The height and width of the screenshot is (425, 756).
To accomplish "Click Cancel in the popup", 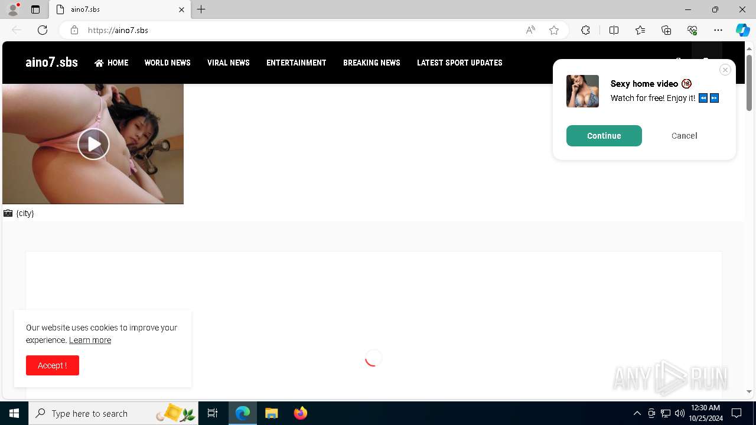I will click(x=685, y=136).
